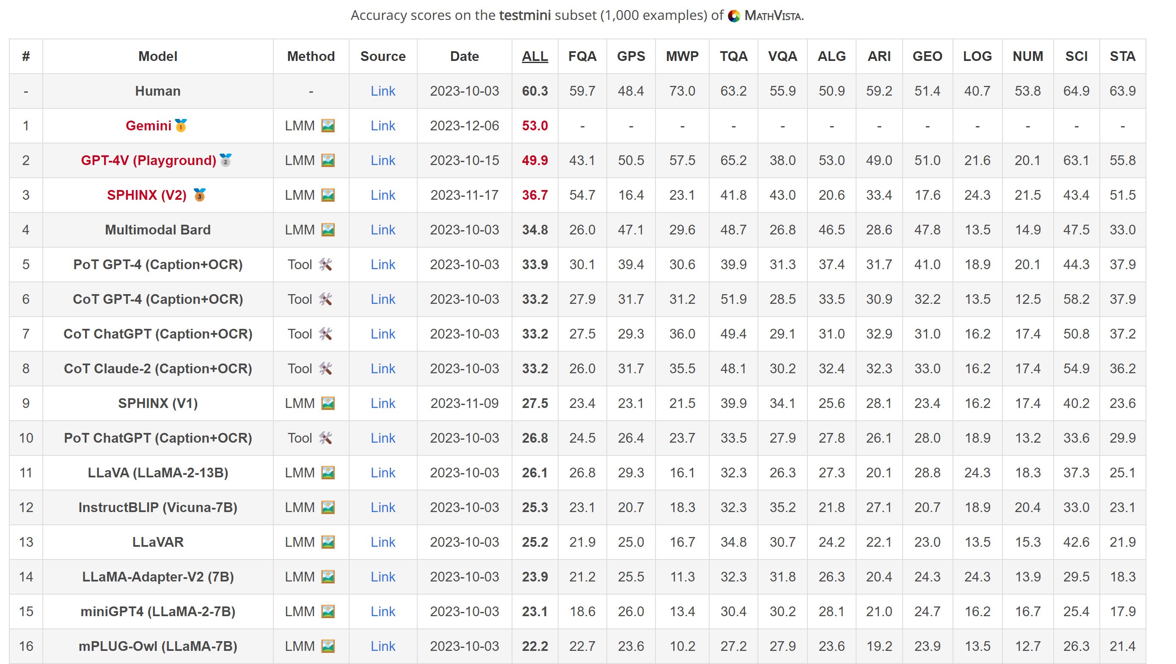This screenshot has width=1176, height=664.
Task: Click the Gemini model name
Action: tap(148, 126)
